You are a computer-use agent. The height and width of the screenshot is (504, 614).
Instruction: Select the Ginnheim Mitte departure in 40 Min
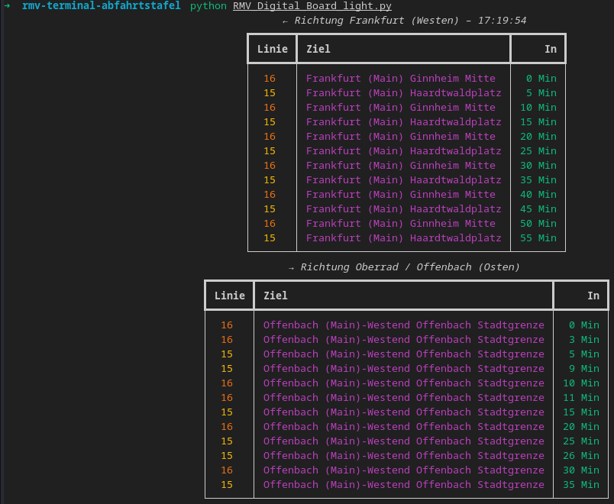click(x=400, y=195)
